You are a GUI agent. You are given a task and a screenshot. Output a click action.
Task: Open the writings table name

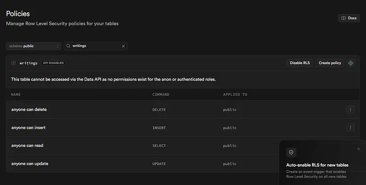click(29, 63)
